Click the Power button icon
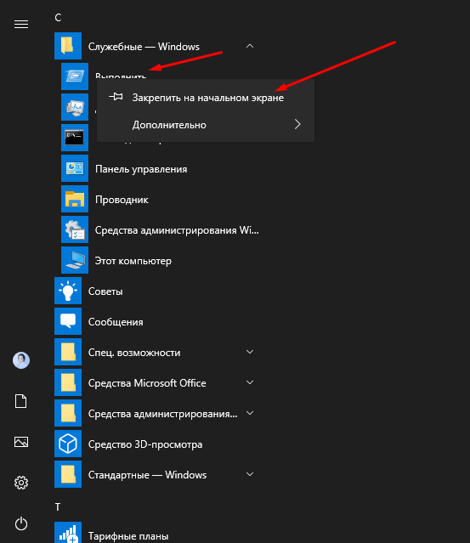The width and height of the screenshot is (470, 543). 21,523
